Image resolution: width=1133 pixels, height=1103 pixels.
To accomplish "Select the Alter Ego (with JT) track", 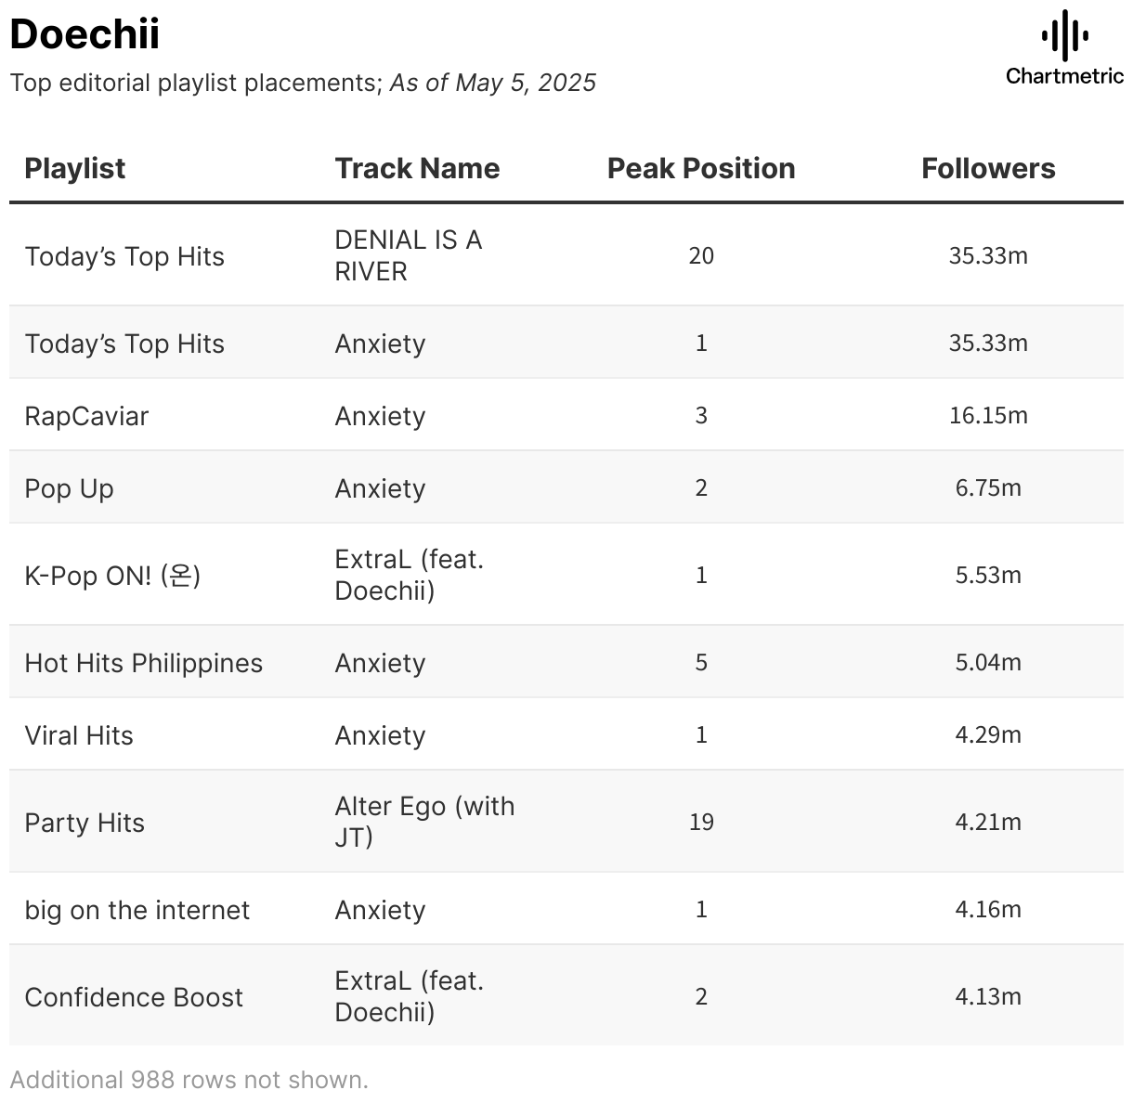I will [424, 822].
